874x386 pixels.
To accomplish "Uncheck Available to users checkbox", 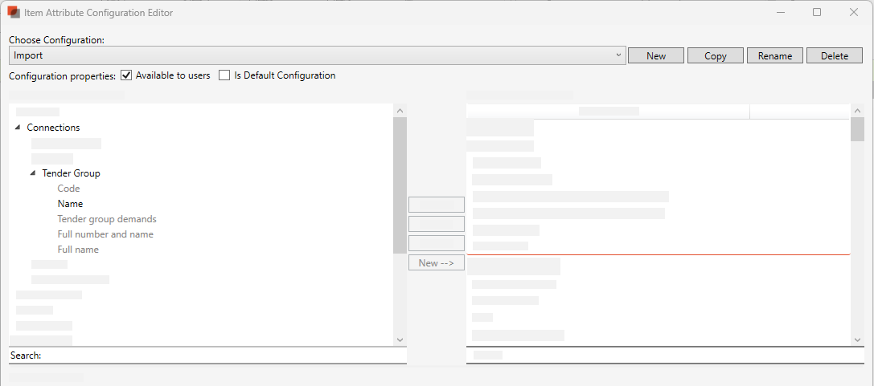I will [126, 75].
